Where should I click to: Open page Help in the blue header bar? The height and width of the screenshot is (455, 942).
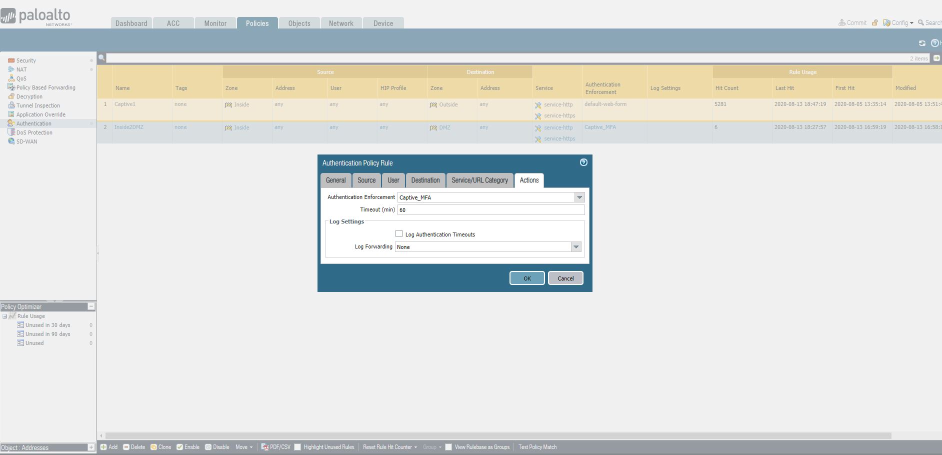935,43
